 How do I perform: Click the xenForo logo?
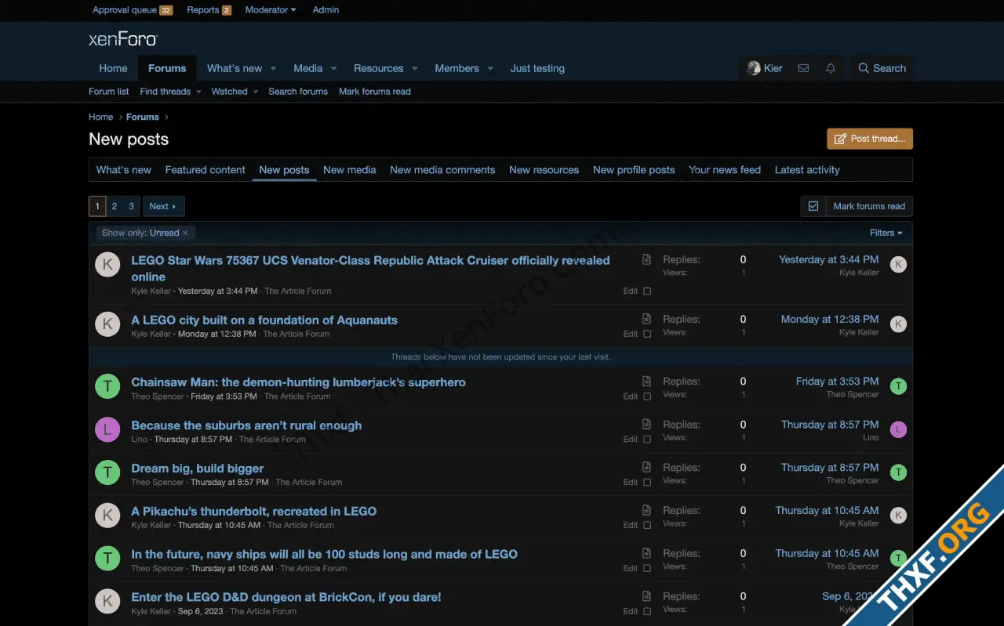pyautogui.click(x=123, y=39)
